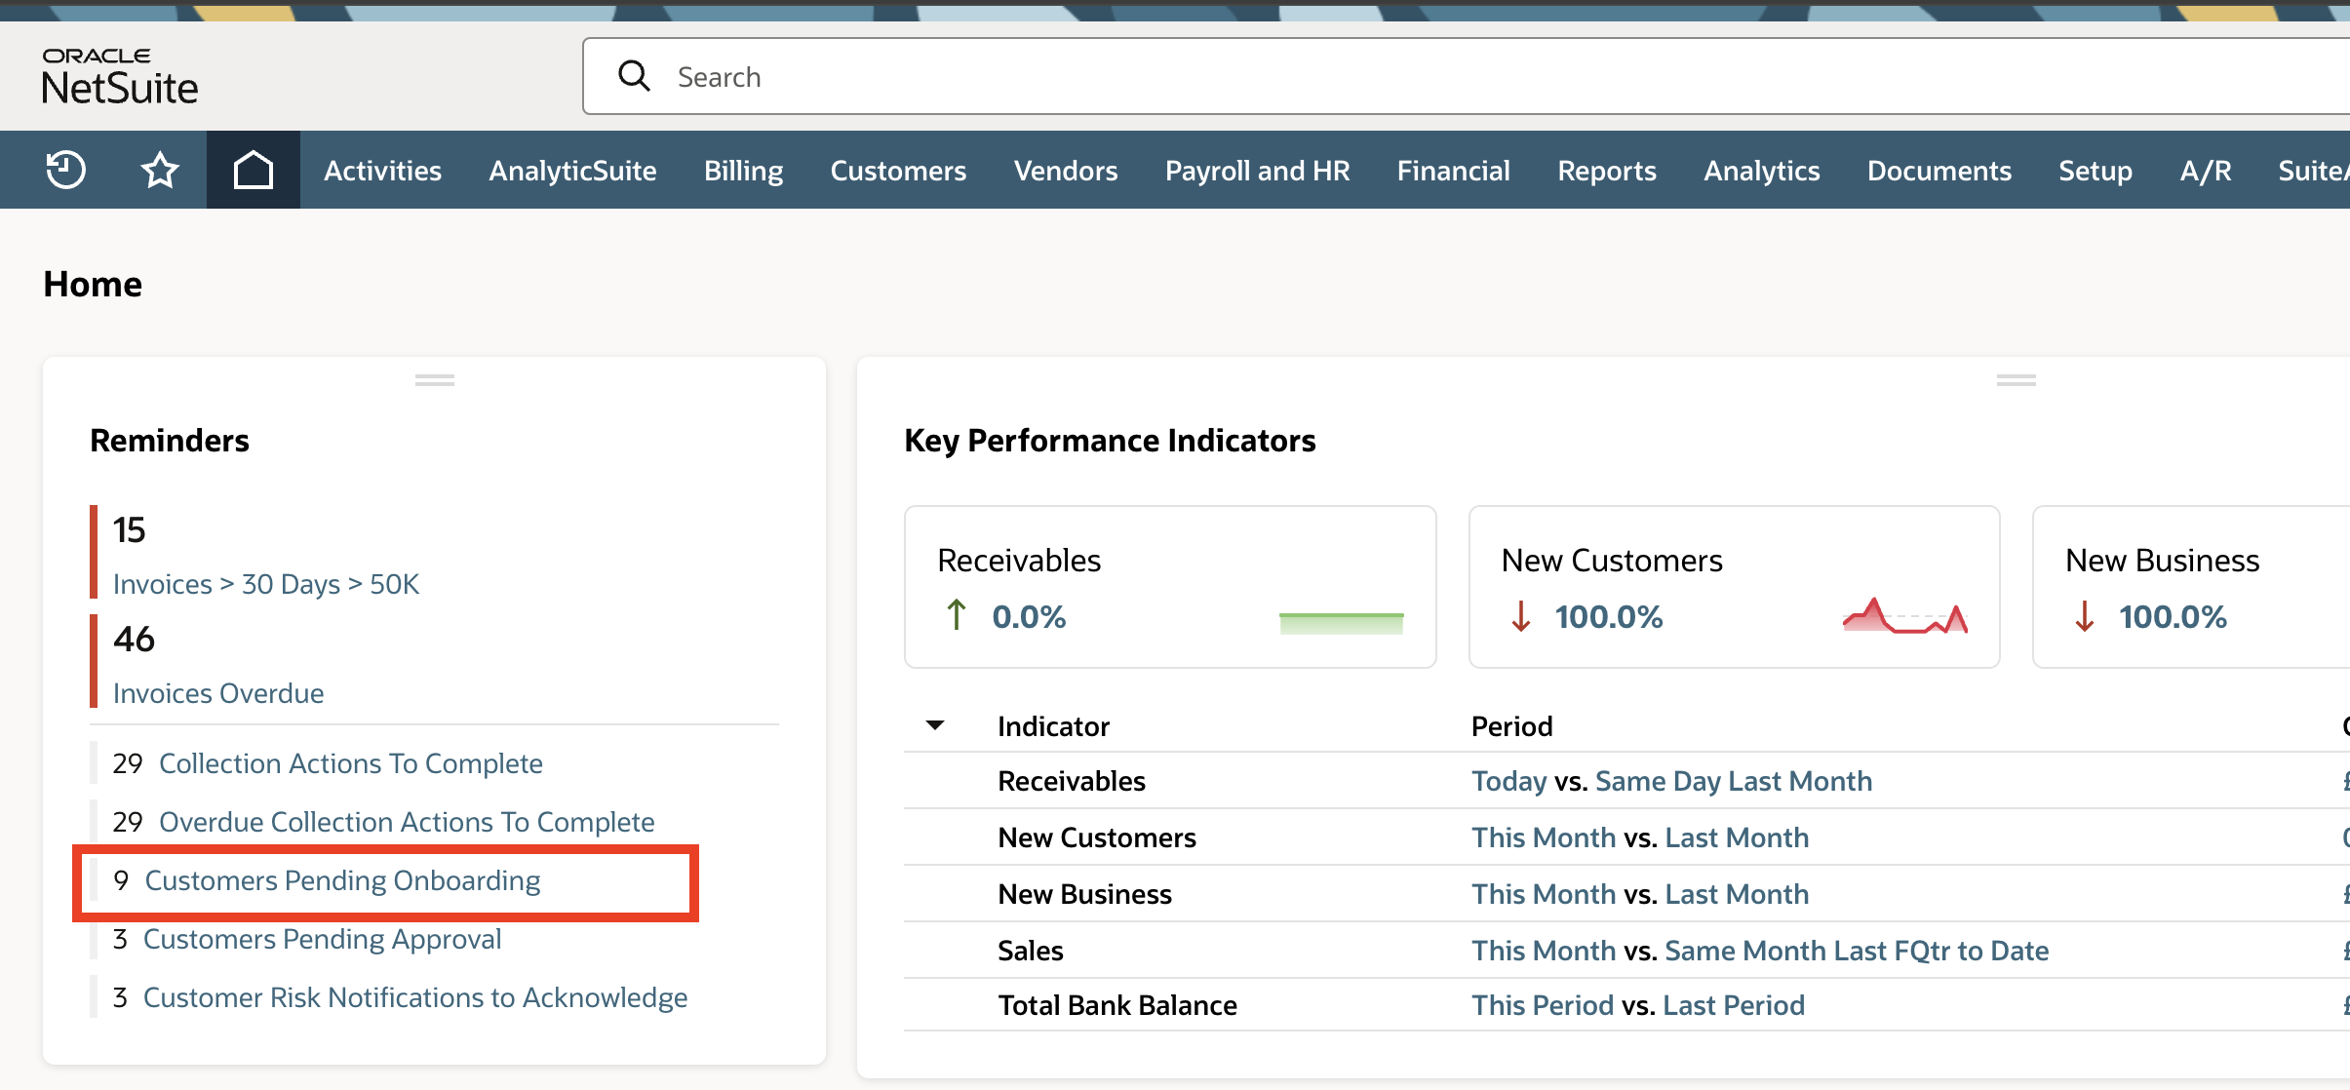Click the Oracle NetSuite logo
Viewport: 2350px width, 1090px height.
[x=120, y=76]
